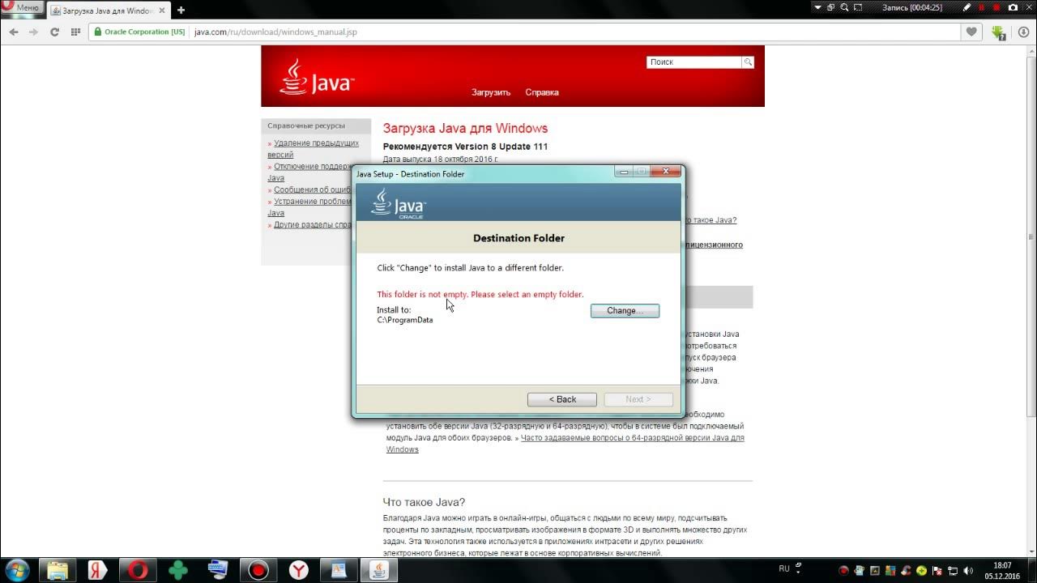Image resolution: width=1037 pixels, height=583 pixels.
Task: Click recorder pencil draw icon
Action: [x=967, y=7]
